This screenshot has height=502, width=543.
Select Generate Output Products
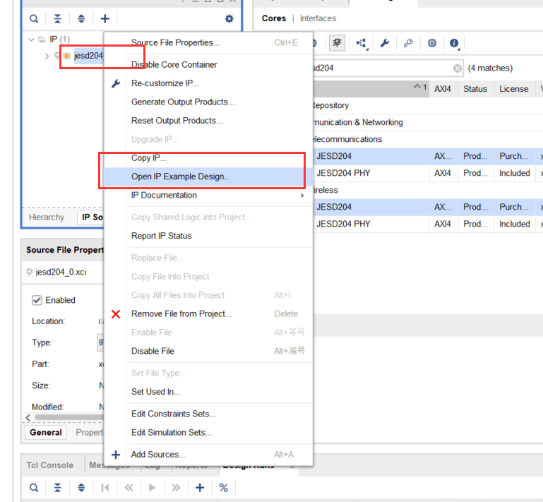coord(208,102)
